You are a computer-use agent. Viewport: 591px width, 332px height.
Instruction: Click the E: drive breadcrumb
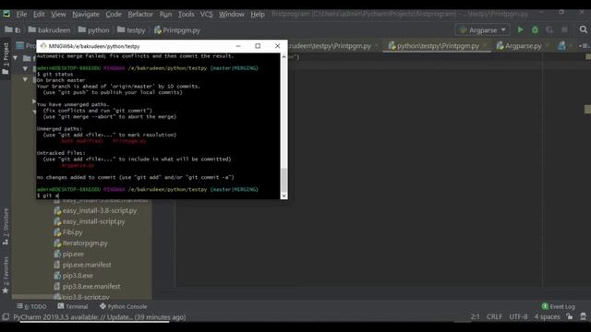[13, 30]
